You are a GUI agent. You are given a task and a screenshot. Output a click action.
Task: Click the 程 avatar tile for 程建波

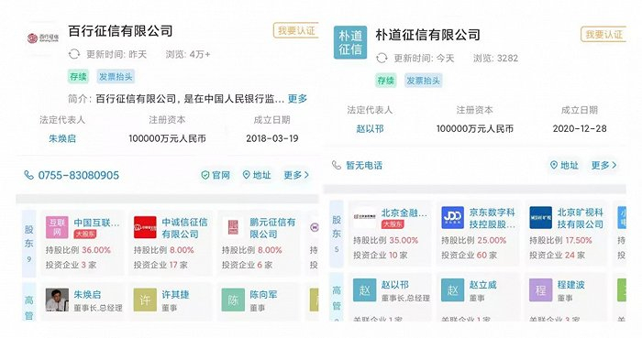[540, 290]
